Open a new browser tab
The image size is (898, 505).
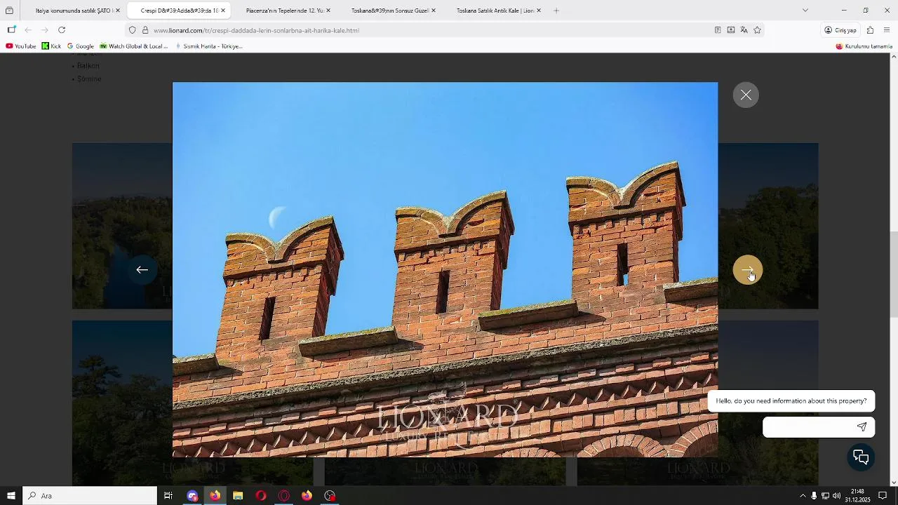[x=556, y=11]
